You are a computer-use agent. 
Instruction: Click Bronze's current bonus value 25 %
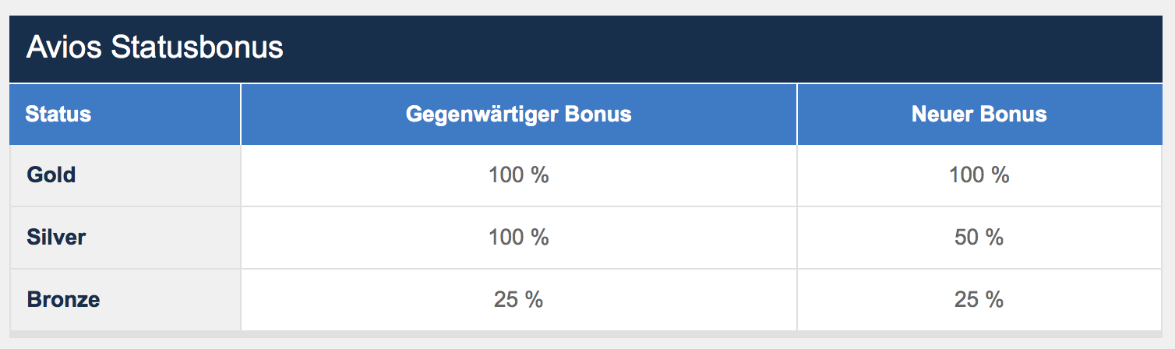point(518,299)
